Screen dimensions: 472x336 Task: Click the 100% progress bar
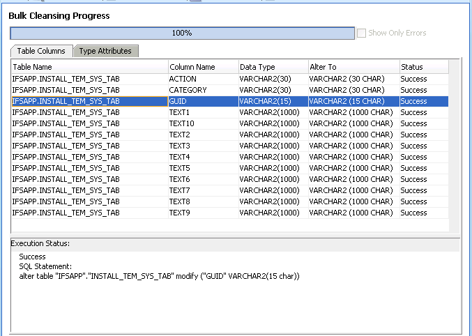(x=182, y=33)
